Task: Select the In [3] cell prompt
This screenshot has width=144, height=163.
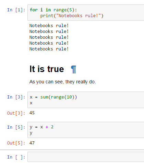Action: pyautogui.click(x=16, y=97)
